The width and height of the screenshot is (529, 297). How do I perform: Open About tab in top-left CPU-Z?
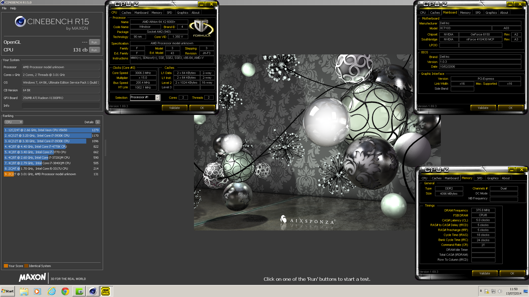(196, 13)
